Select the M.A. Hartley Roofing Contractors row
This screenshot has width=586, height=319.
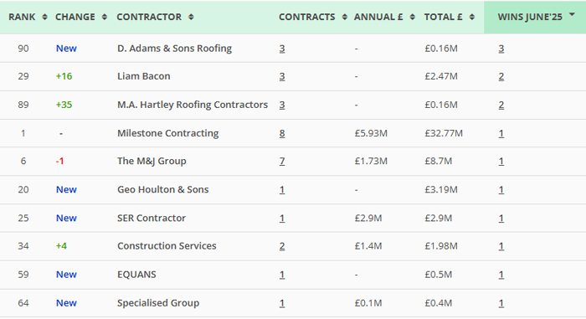click(x=293, y=105)
